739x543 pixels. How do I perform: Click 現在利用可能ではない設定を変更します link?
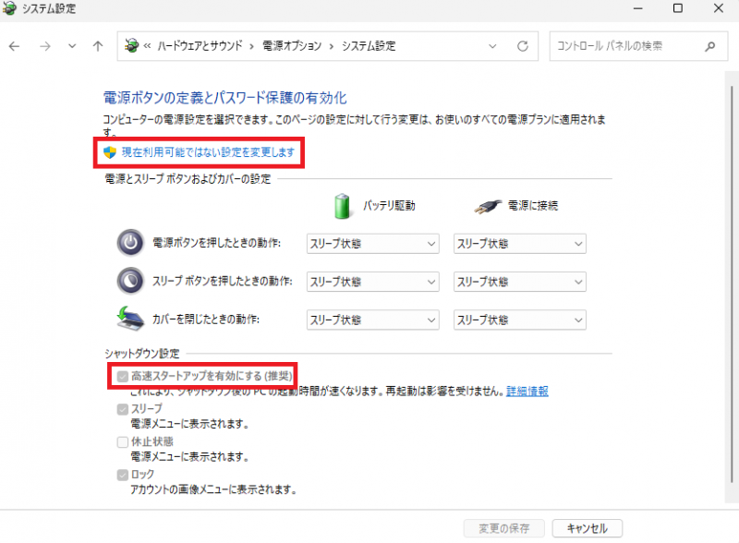[x=208, y=151]
